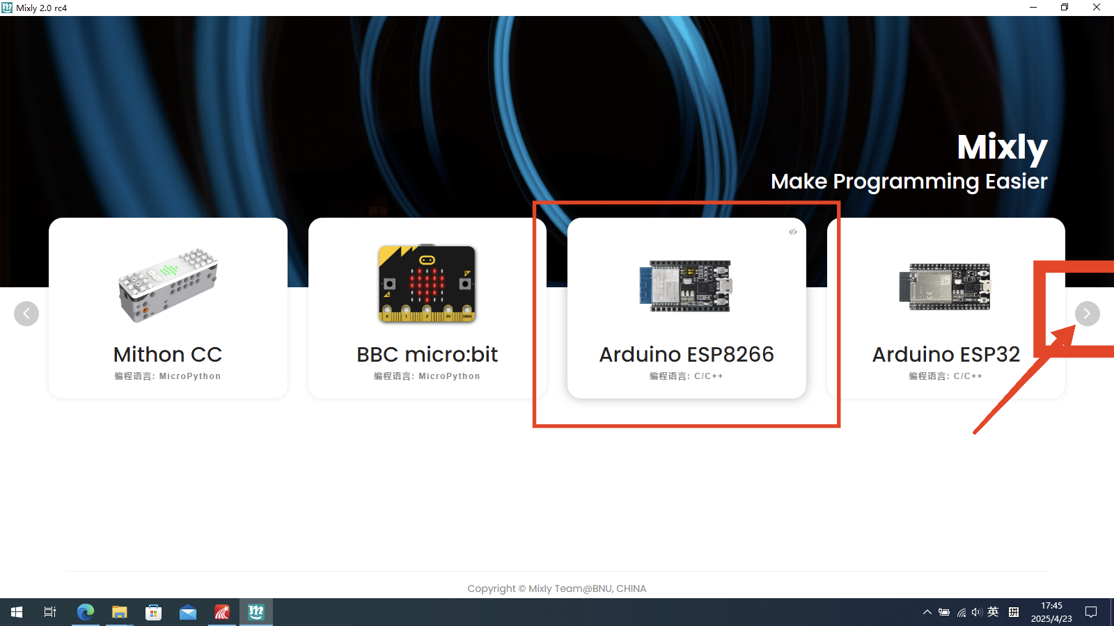
Task: Restore down the Mixly window
Action: (1065, 8)
